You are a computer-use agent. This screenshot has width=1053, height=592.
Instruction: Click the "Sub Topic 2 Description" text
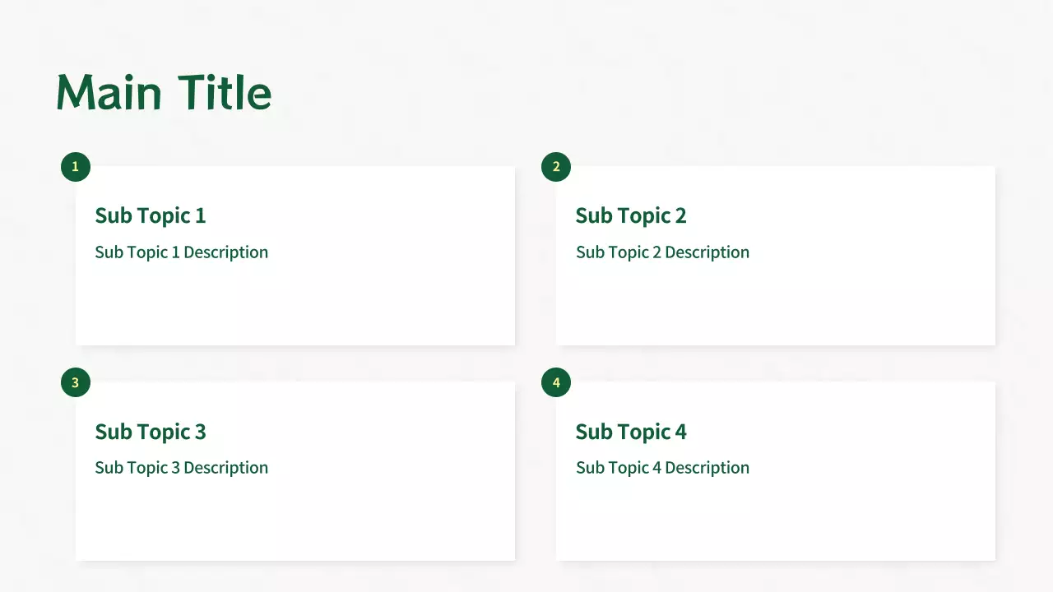[x=662, y=252]
